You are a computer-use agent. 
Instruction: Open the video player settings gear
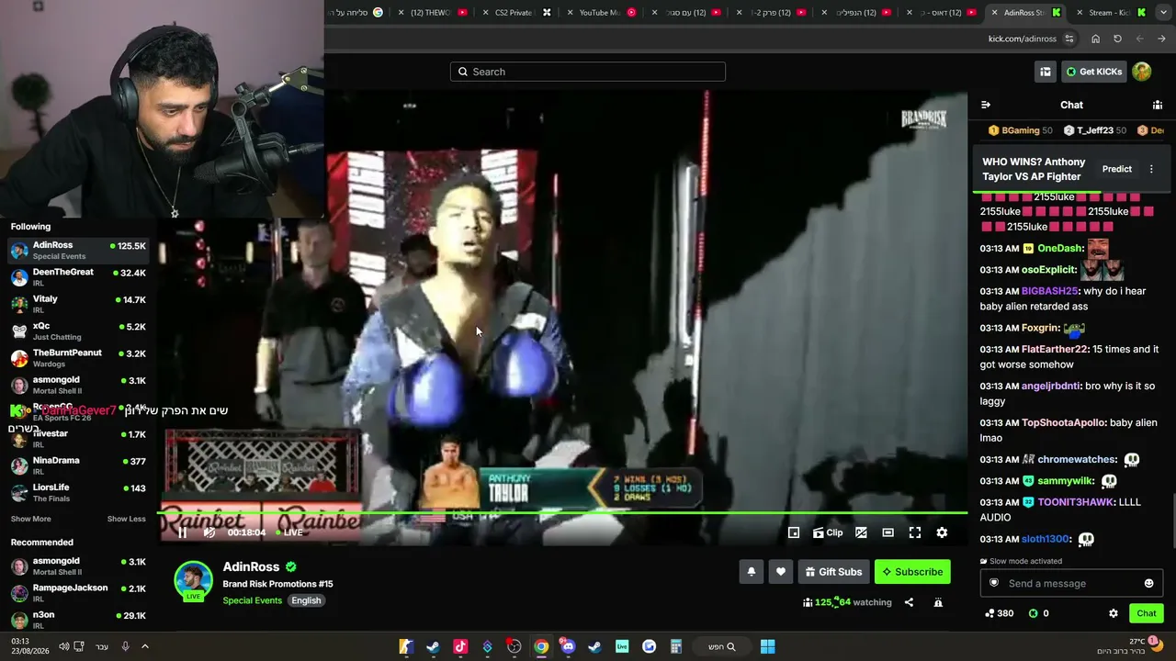(x=942, y=532)
